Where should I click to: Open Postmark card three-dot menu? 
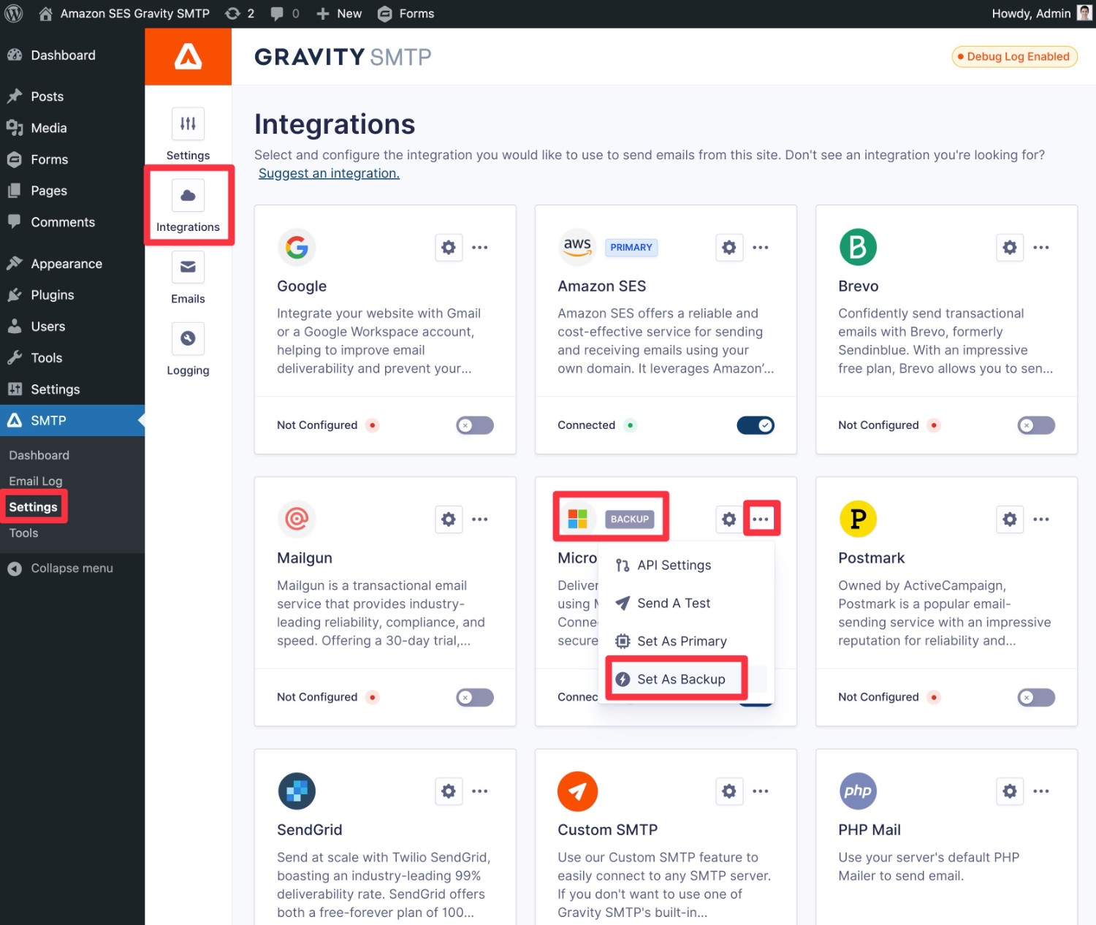[x=1041, y=519]
